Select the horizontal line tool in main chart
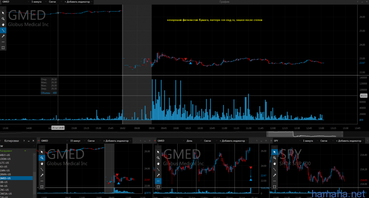Viewport: 369px width, 198px height. tap(3, 42)
